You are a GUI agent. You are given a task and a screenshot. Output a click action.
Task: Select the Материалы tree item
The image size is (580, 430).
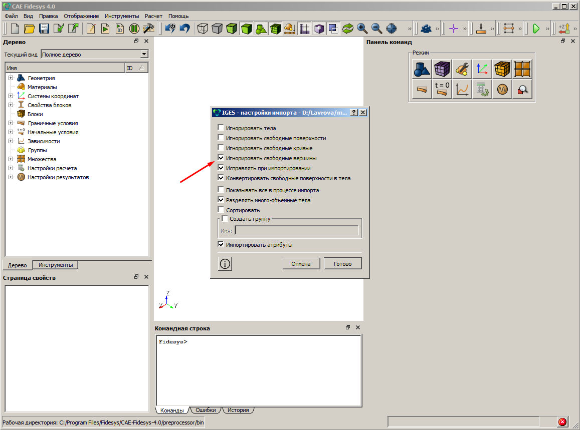(42, 87)
